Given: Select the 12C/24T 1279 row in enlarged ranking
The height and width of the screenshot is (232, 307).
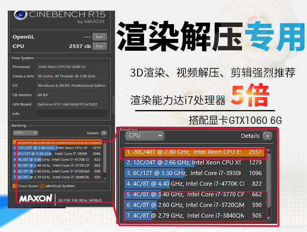Looking at the screenshot, I should click(194, 162).
